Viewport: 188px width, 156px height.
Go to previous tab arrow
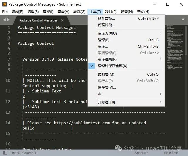pyautogui.click(x=4, y=20)
